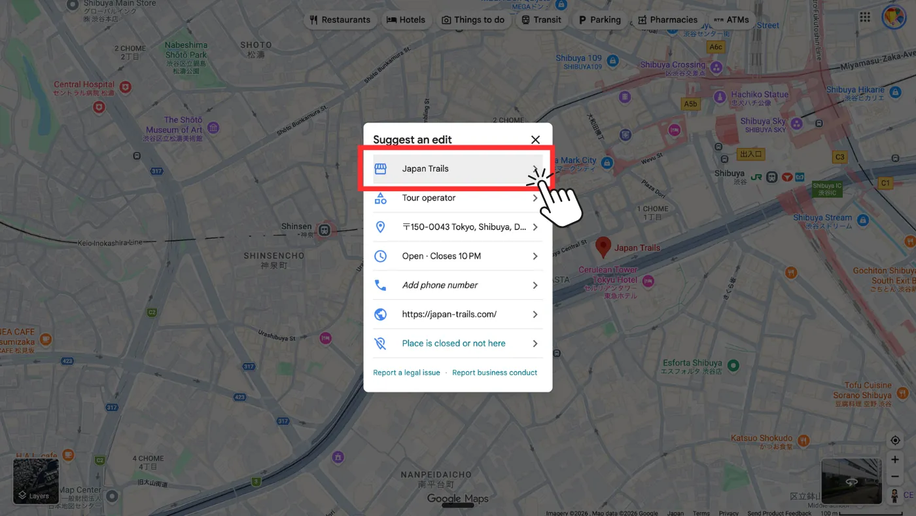Viewport: 916px width, 516px height.
Task: Open the Japan Trails name edit row
Action: (x=458, y=168)
